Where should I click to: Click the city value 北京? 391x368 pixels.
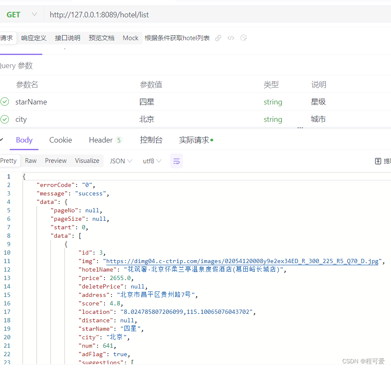[x=146, y=119]
